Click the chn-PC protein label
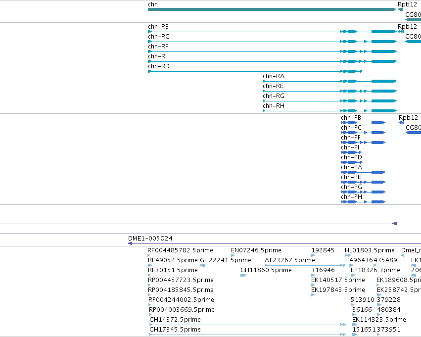This screenshot has width=421, height=337. tap(351, 128)
